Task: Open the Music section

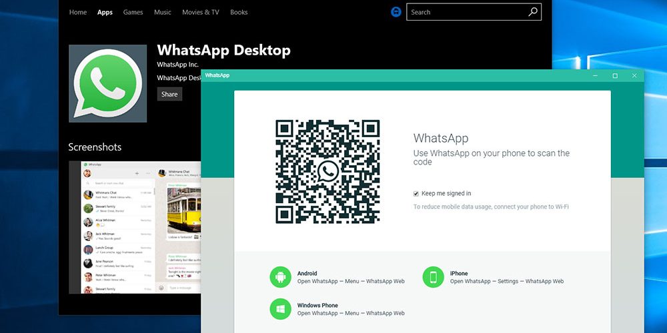Action: tap(162, 12)
